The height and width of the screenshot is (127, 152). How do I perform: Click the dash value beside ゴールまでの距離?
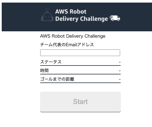coord(120,79)
